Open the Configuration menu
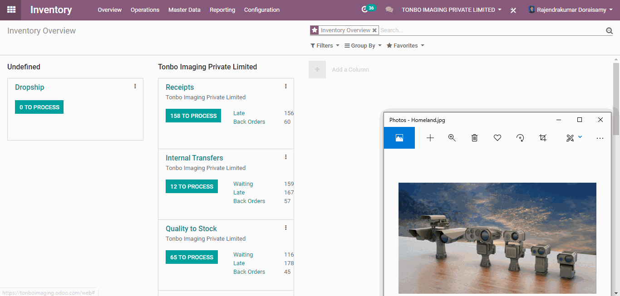The image size is (620, 296). (x=262, y=10)
